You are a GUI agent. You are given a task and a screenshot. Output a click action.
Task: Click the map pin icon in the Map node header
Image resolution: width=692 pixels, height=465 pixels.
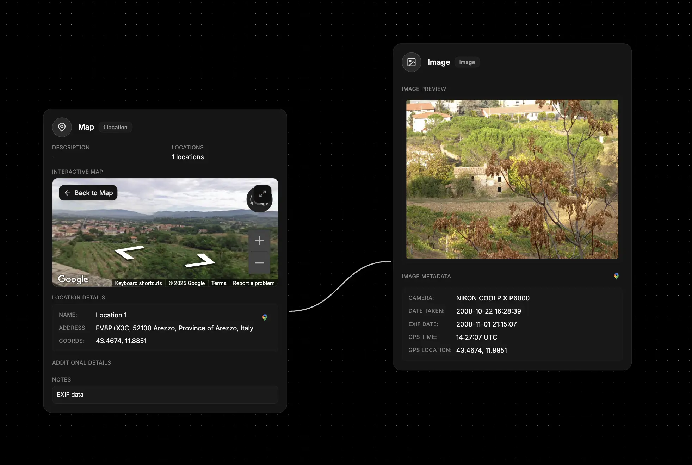coord(62,127)
